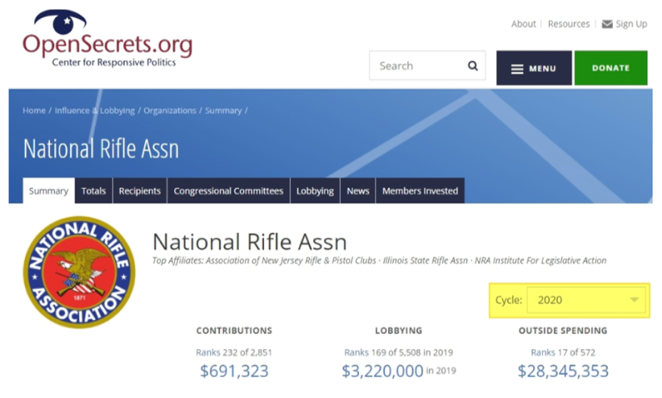
Task: Click the envelope icon beside Sign Up
Action: [607, 24]
